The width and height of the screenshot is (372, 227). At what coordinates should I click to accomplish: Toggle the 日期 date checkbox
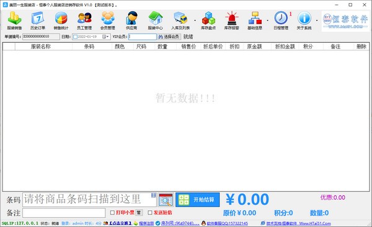(75, 37)
